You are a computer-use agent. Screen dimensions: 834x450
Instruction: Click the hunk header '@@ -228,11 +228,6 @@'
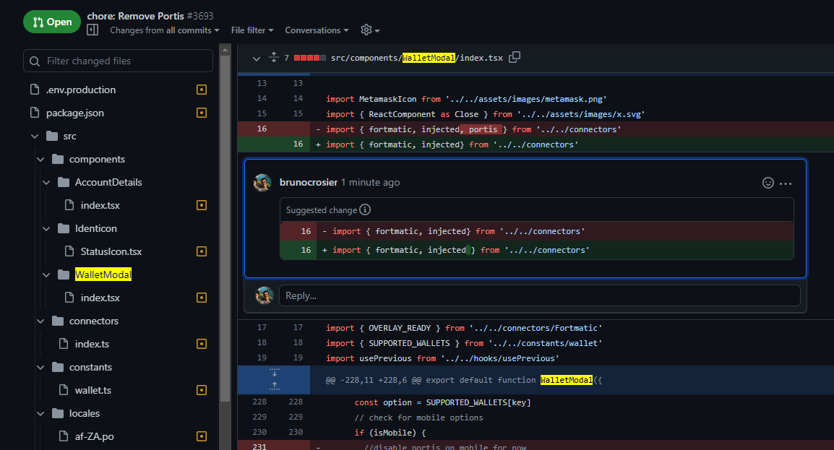[373, 380]
